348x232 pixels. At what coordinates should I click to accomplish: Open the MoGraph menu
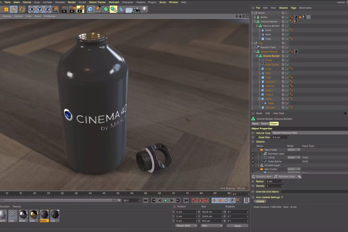tap(114, 2)
